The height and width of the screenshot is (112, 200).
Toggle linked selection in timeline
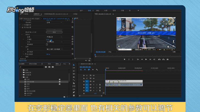click(89, 70)
